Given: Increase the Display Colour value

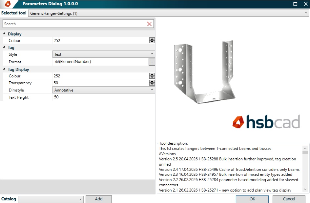Looking at the screenshot, I should pyautogui.click(x=152, y=39).
